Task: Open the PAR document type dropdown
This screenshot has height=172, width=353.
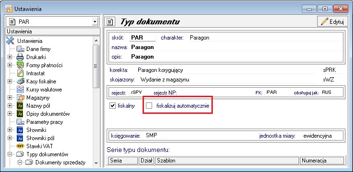Action: point(95,22)
